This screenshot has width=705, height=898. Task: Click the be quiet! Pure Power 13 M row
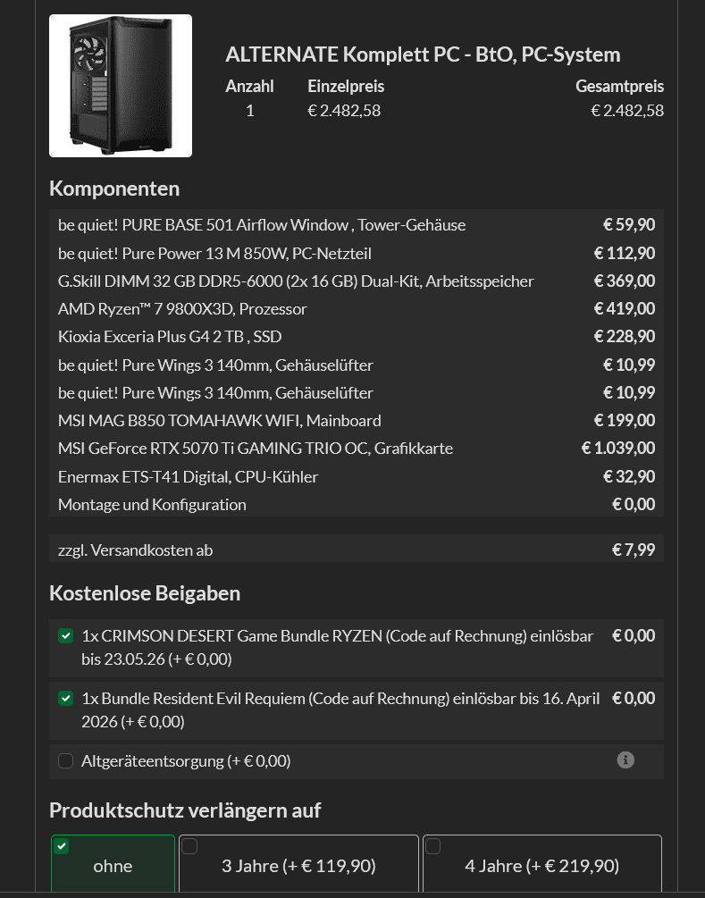(214, 254)
